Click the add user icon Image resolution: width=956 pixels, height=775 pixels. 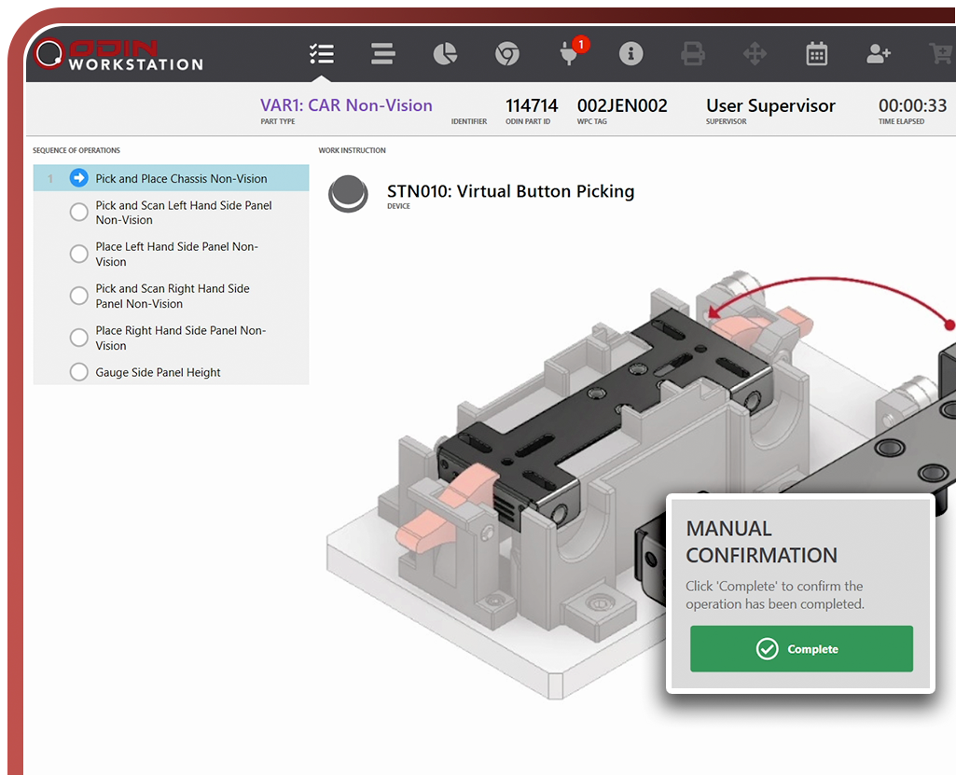pos(879,54)
